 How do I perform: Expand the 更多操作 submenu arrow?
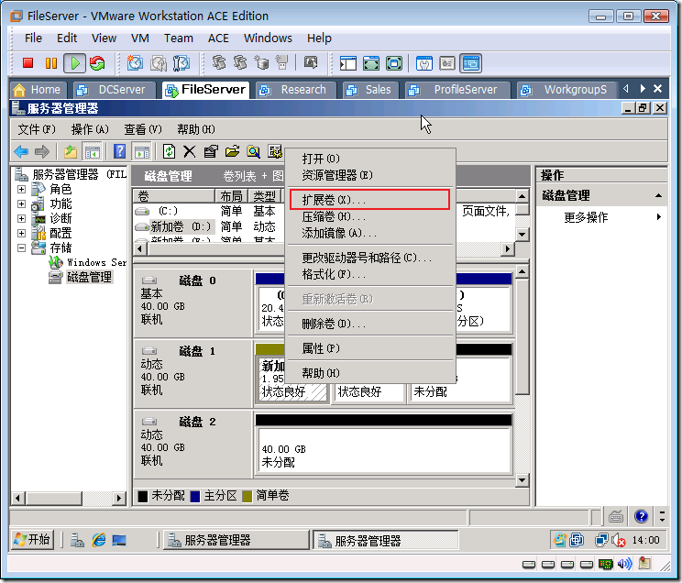pos(659,216)
